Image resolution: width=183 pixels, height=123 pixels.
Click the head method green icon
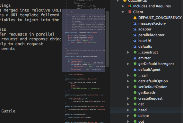135,110
